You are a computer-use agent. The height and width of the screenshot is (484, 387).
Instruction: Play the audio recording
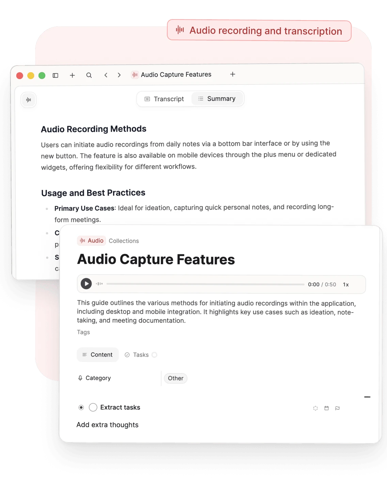[86, 284]
